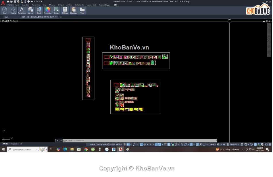Click the [-][Top][2D Wireframe] viewport controls
The height and width of the screenshot is (177, 273).
[x=9, y=21]
